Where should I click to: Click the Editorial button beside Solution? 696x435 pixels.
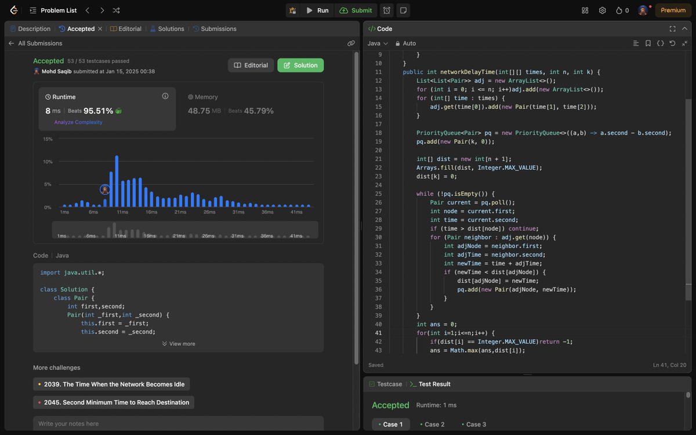[x=251, y=66]
